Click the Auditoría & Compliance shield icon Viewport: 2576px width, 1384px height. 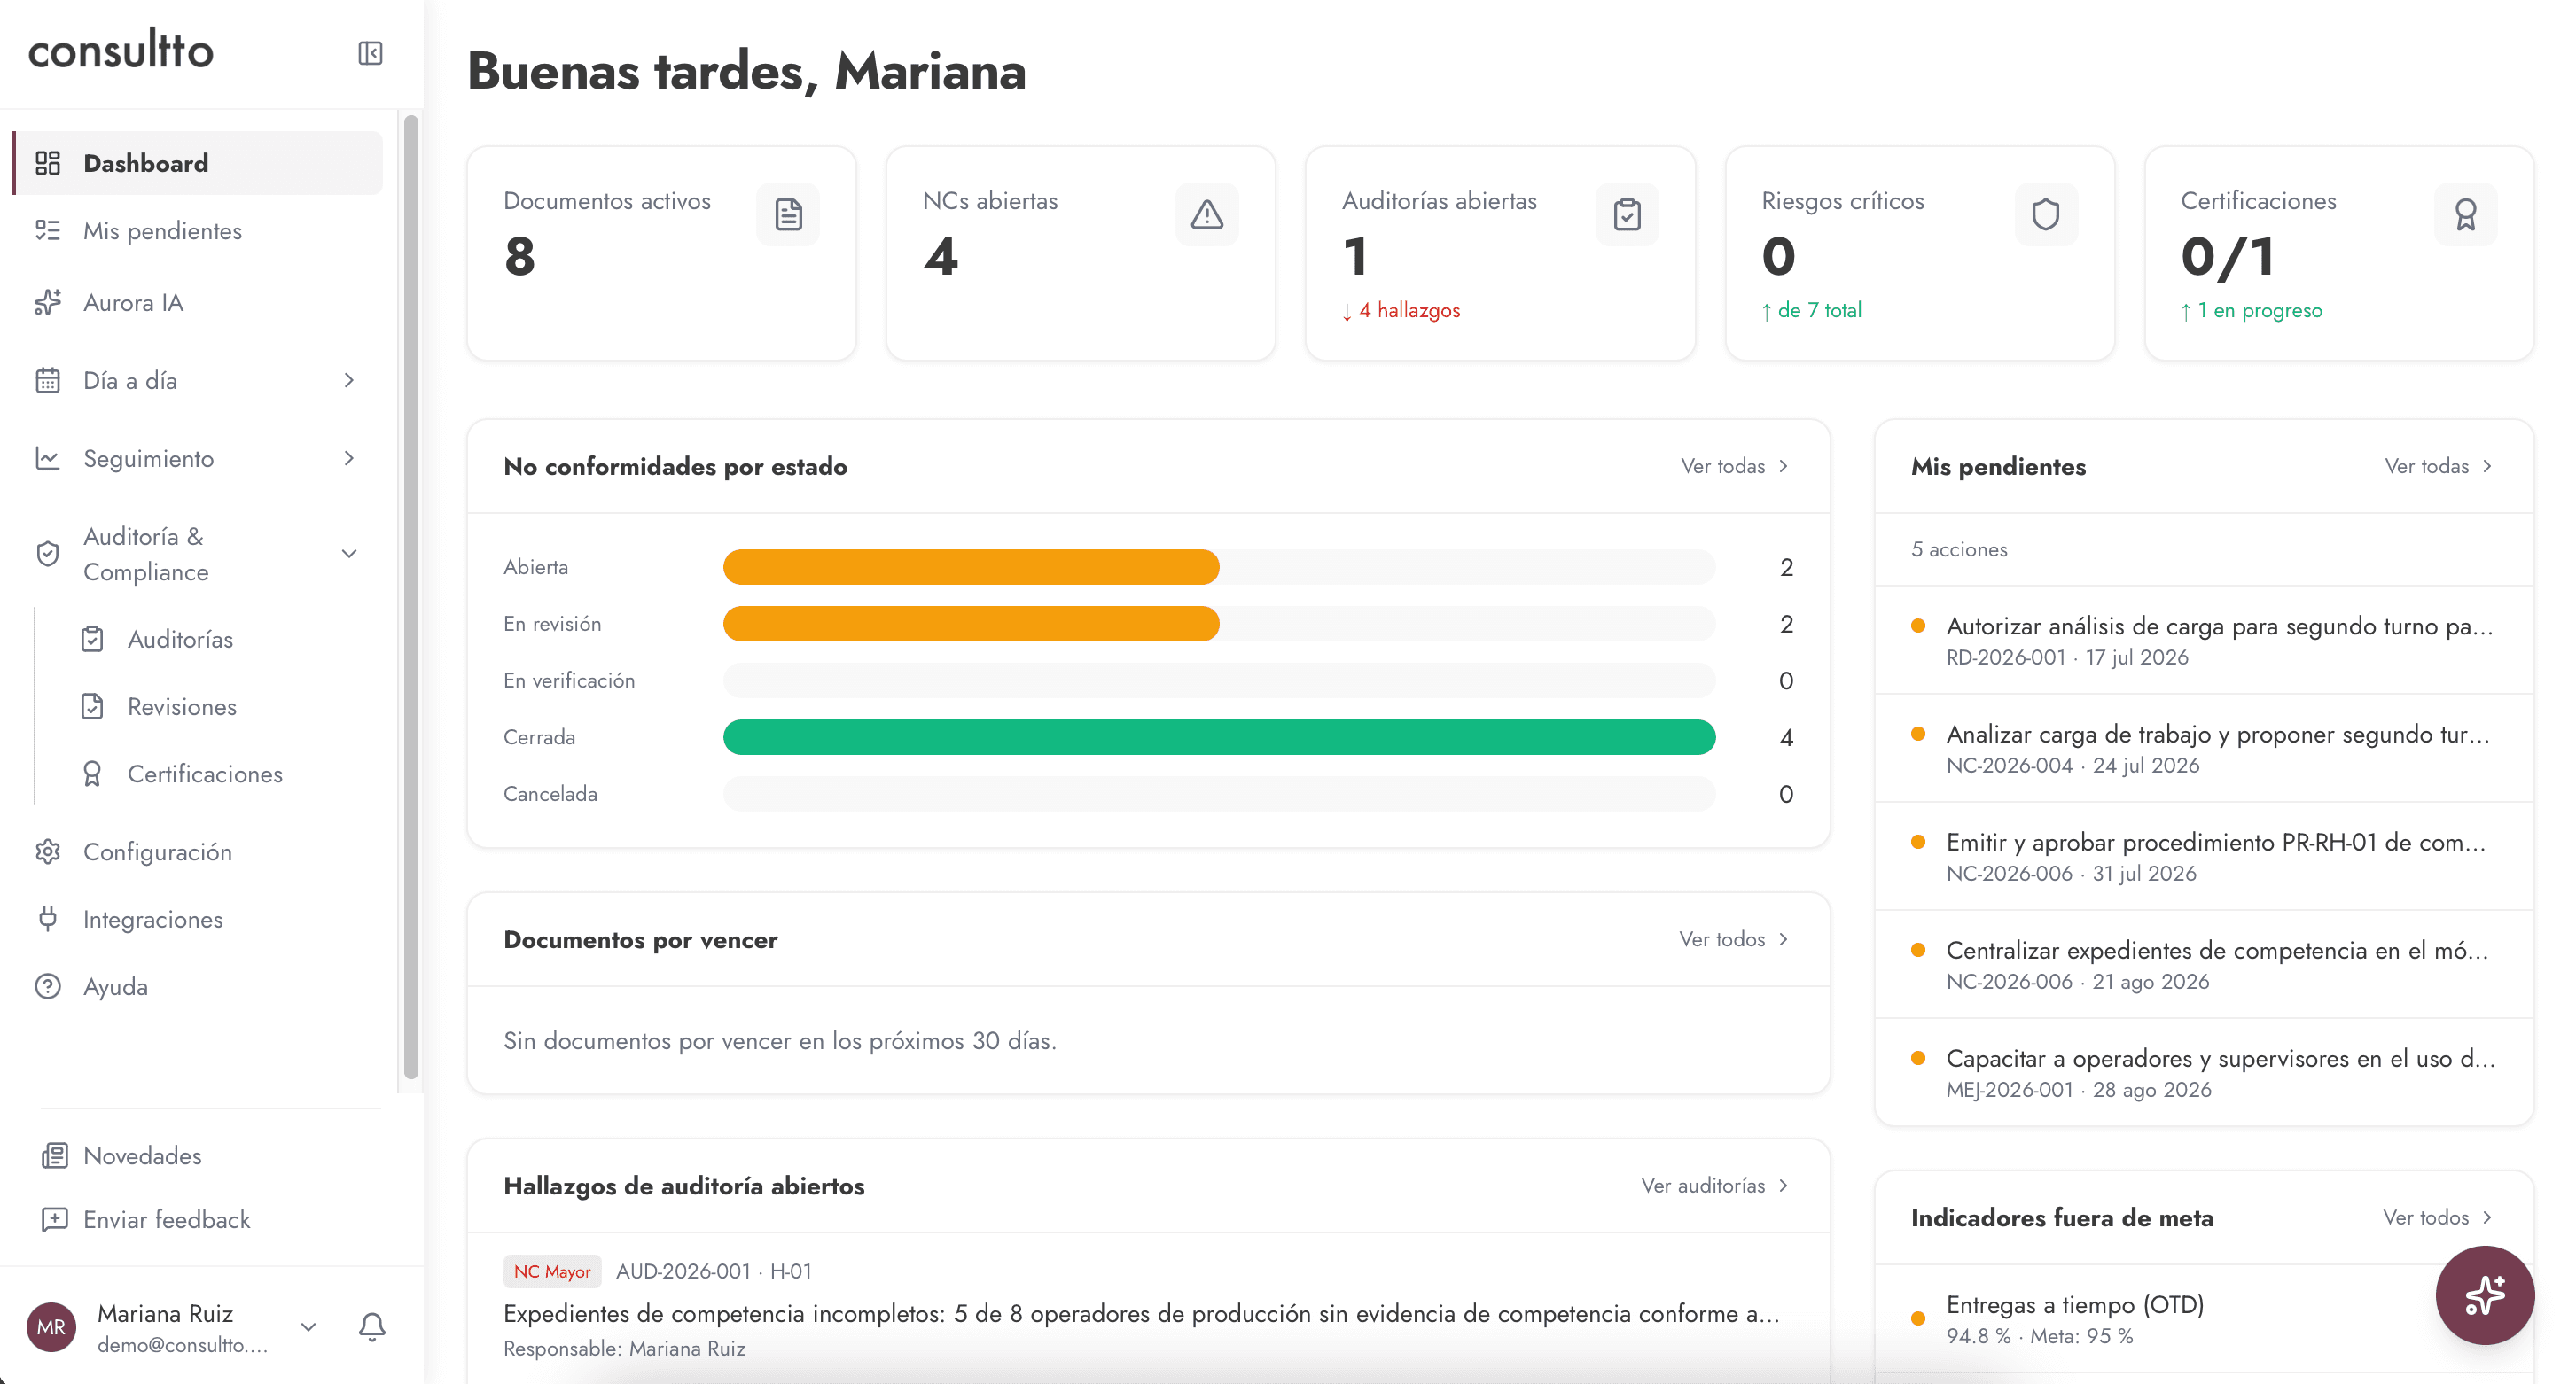point(48,554)
